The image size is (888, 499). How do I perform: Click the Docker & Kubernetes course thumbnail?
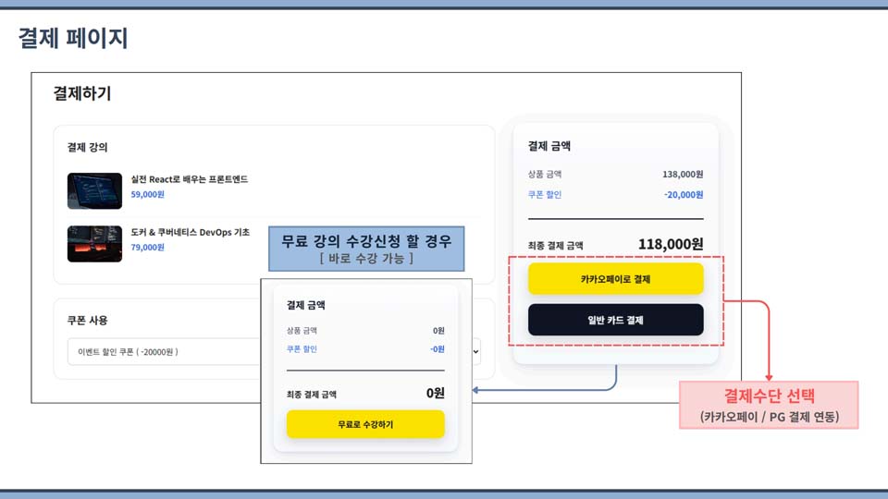tap(94, 244)
